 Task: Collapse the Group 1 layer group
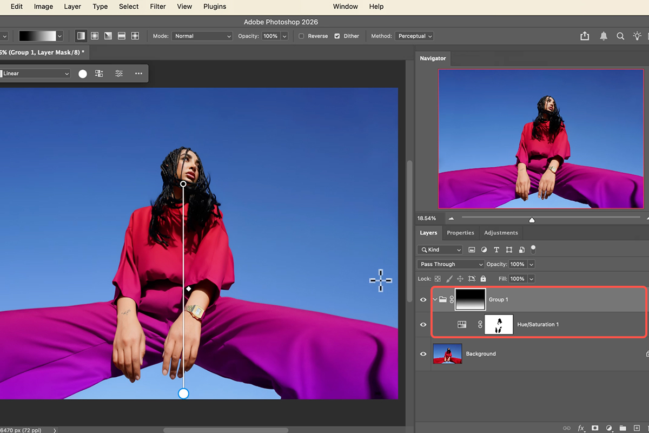[435, 299]
